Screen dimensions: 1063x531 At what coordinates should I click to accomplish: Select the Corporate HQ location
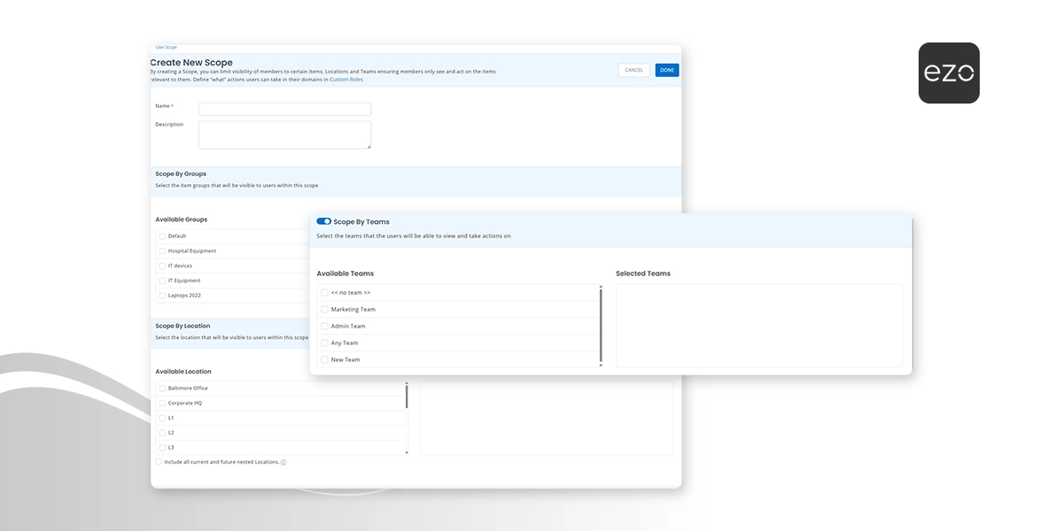163,402
